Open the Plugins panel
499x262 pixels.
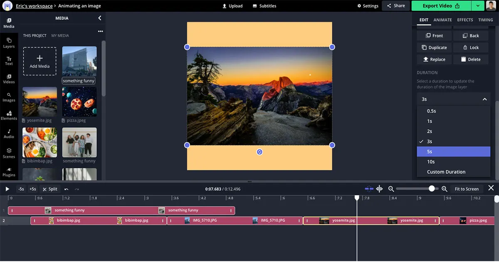(9, 172)
